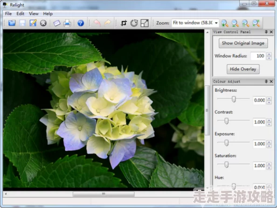This screenshot has width=277, height=208.
Task: Click the envelope email icon
Action: 57,23
